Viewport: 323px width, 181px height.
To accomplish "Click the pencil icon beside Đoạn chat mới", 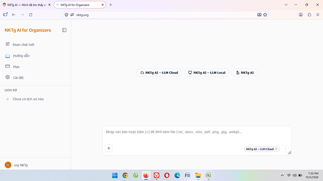I will pos(7,44).
